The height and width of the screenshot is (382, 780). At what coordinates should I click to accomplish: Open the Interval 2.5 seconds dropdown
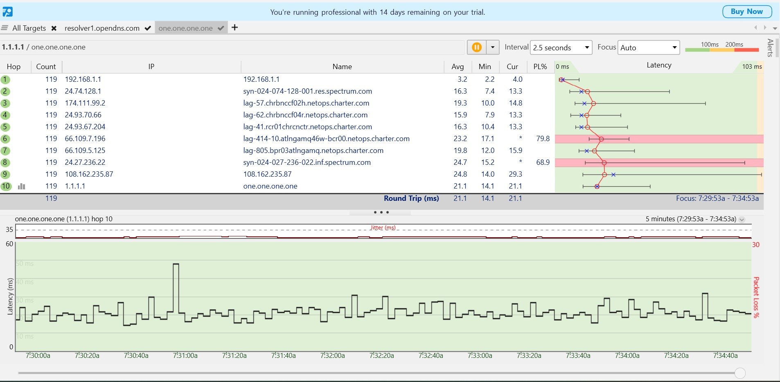tap(561, 47)
